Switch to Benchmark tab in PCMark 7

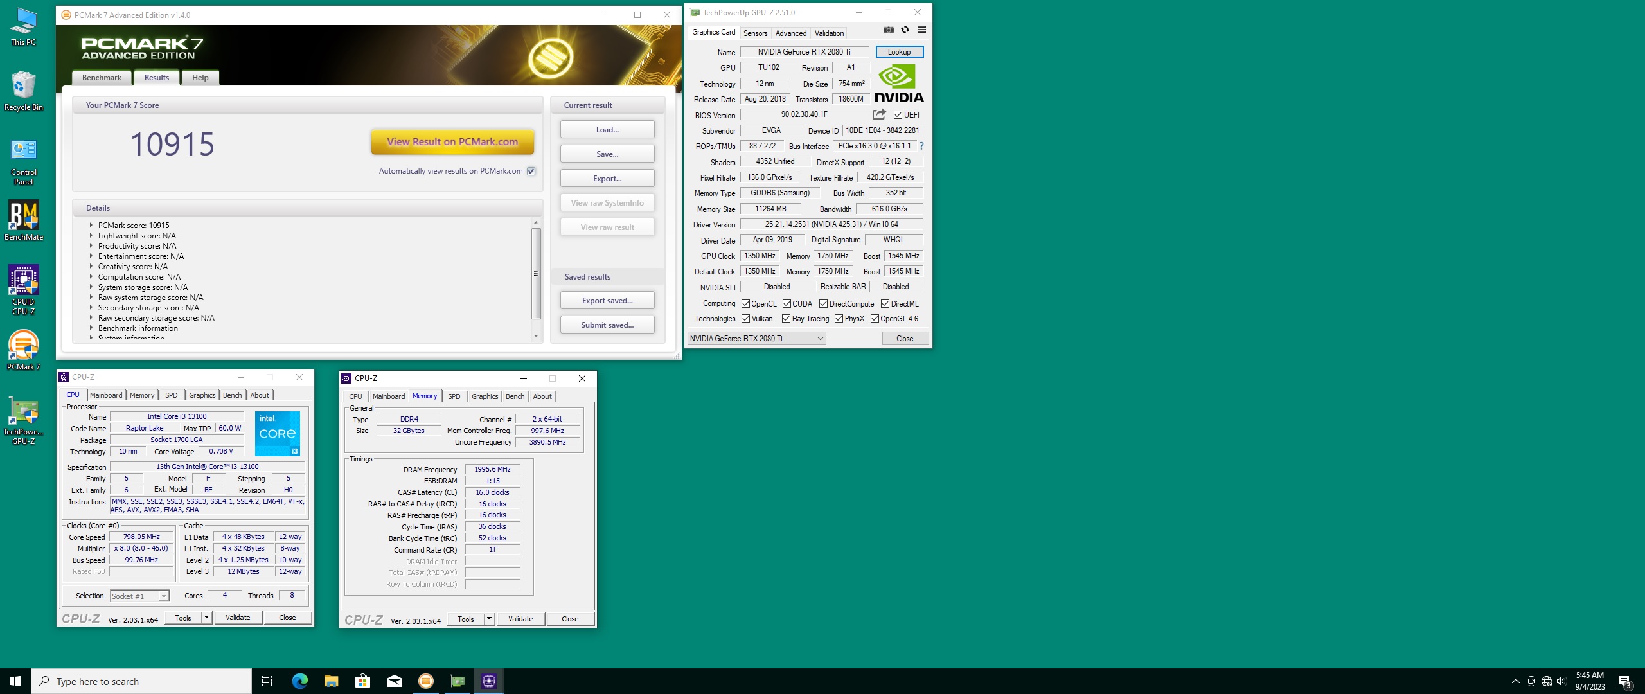tap(102, 78)
